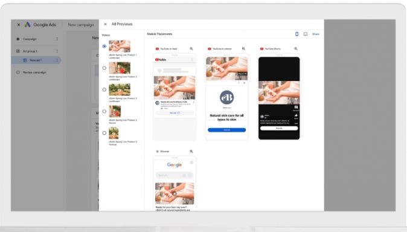The height and width of the screenshot is (232, 407).
Task: Select the Spring Line Product 1 Landscape radio
Action: click(x=104, y=47)
